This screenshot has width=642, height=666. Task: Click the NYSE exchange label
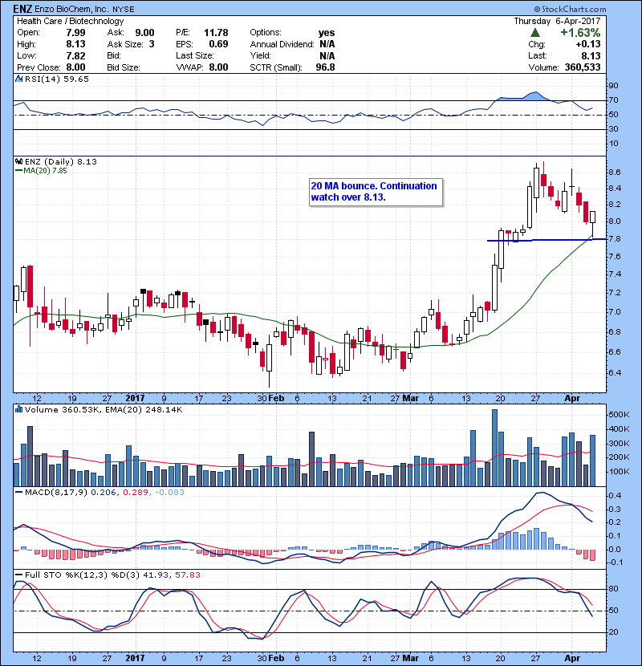click(x=124, y=9)
